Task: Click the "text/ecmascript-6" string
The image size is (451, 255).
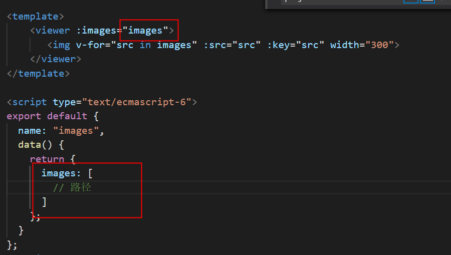Action: coord(137,102)
